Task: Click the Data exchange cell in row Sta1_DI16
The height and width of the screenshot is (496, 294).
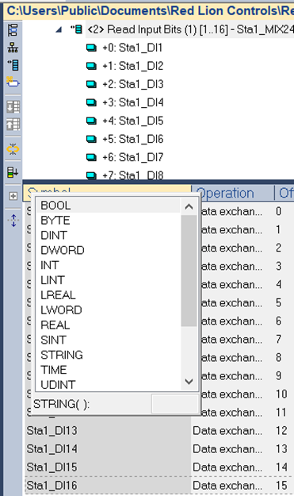Action: coord(232,486)
